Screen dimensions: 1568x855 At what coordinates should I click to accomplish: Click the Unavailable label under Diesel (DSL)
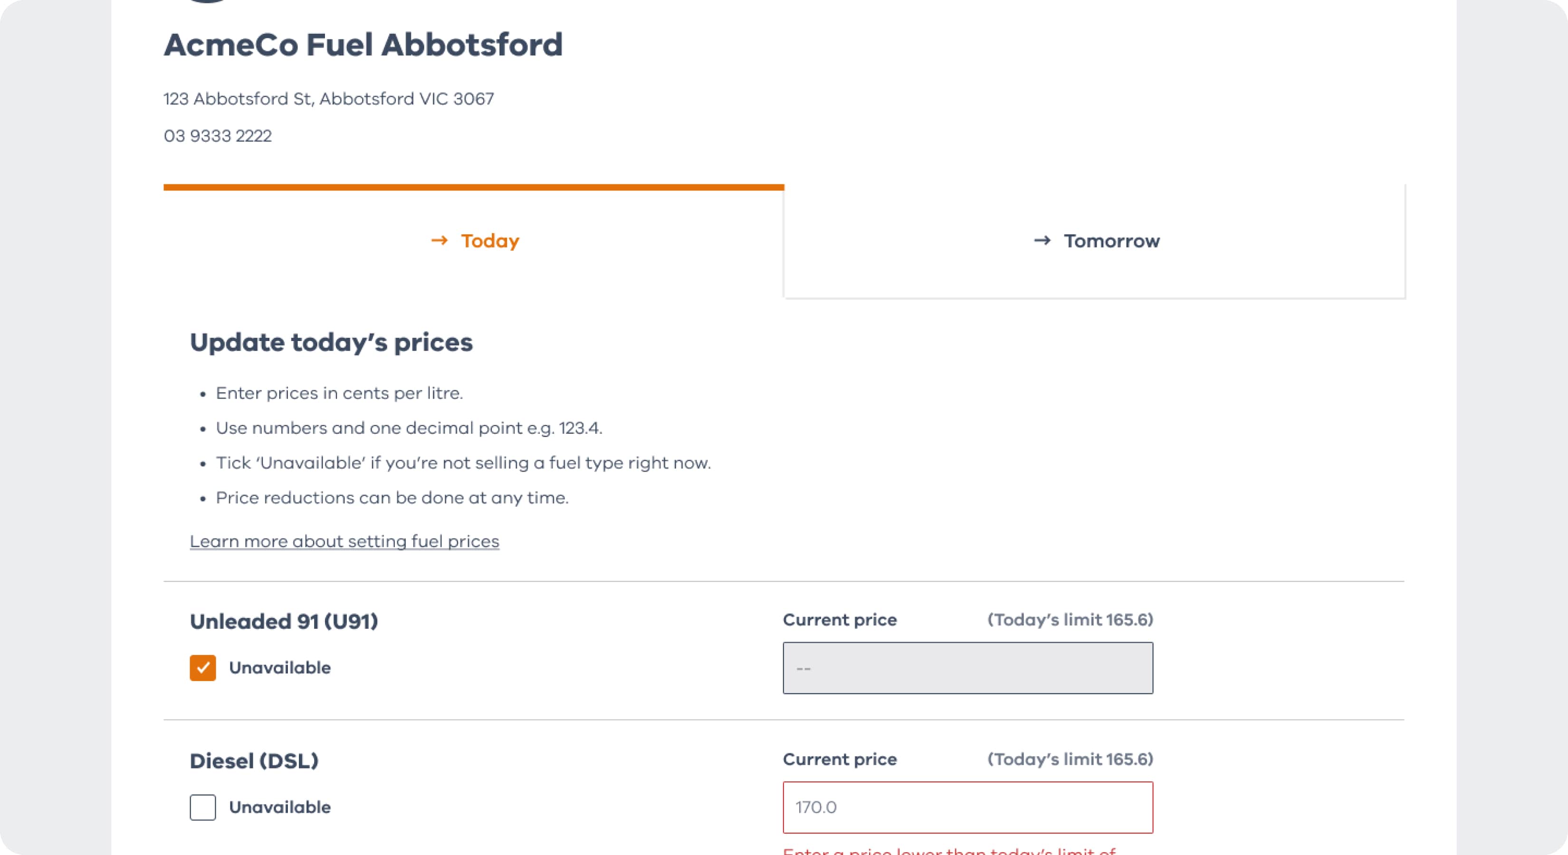[x=279, y=807]
